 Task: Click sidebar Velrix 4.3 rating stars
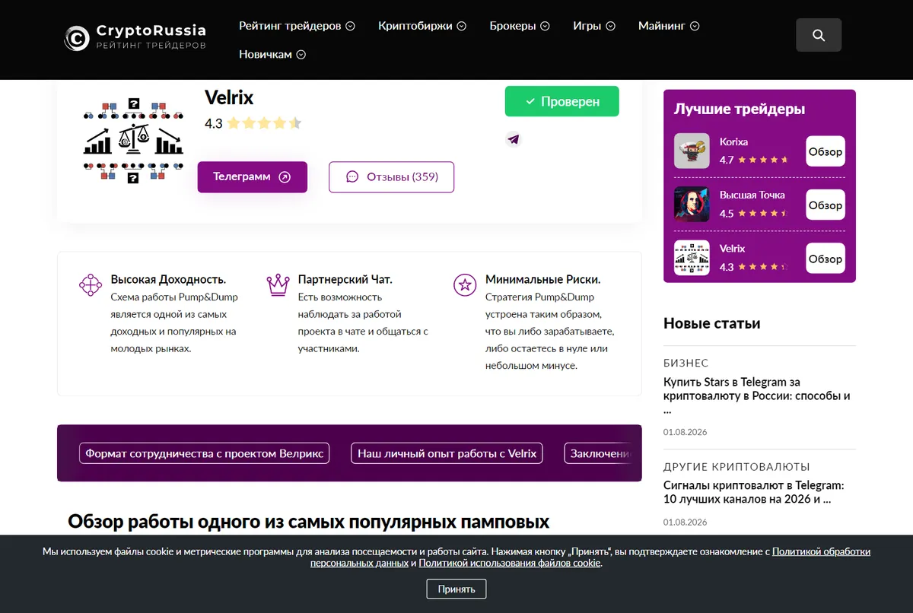(x=763, y=267)
